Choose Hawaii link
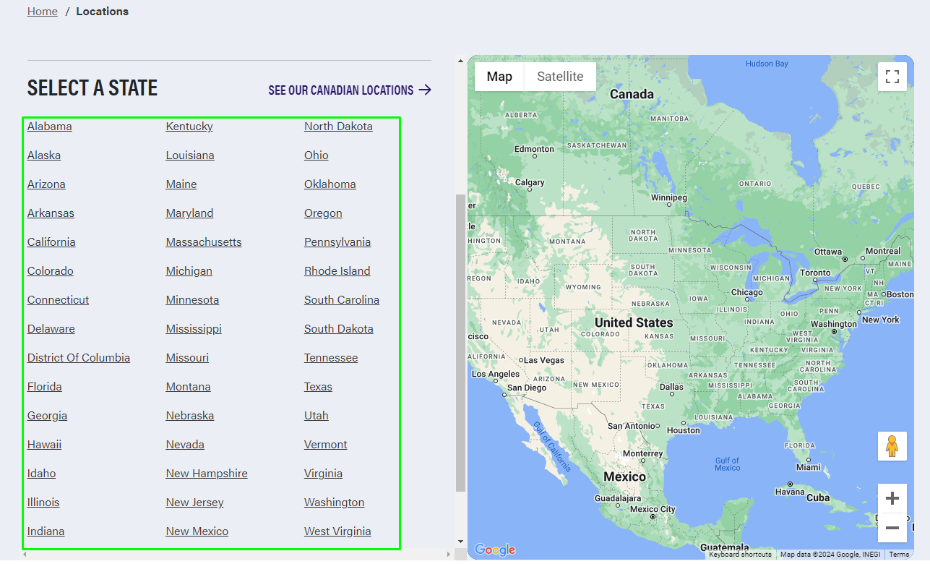 [44, 445]
